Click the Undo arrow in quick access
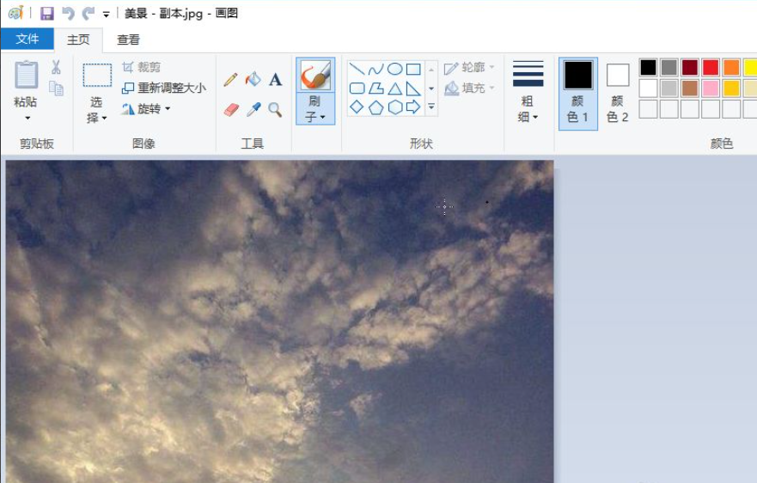The height and width of the screenshot is (483, 757). pos(68,14)
